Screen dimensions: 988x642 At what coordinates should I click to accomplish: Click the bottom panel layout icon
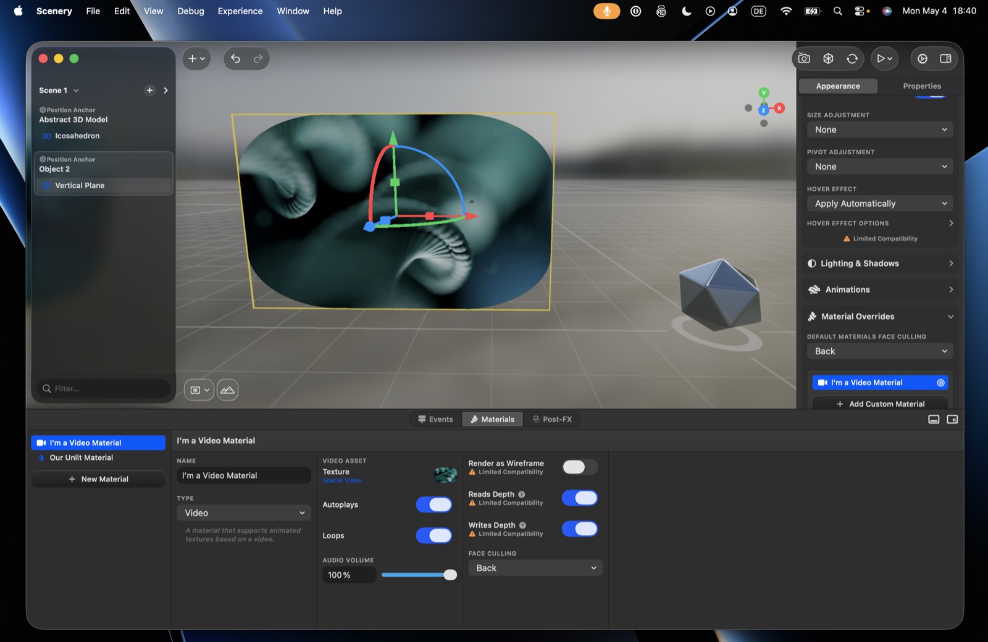[x=934, y=419]
